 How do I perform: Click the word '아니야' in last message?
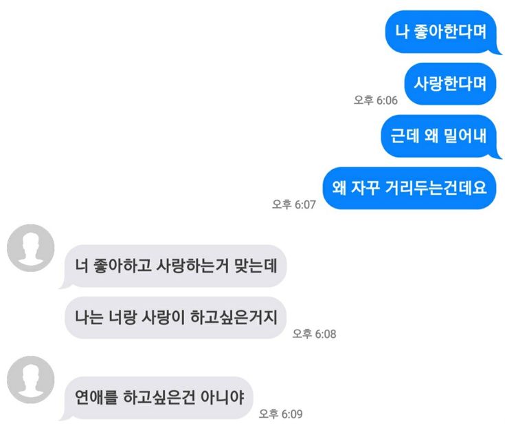pyautogui.click(x=222, y=397)
